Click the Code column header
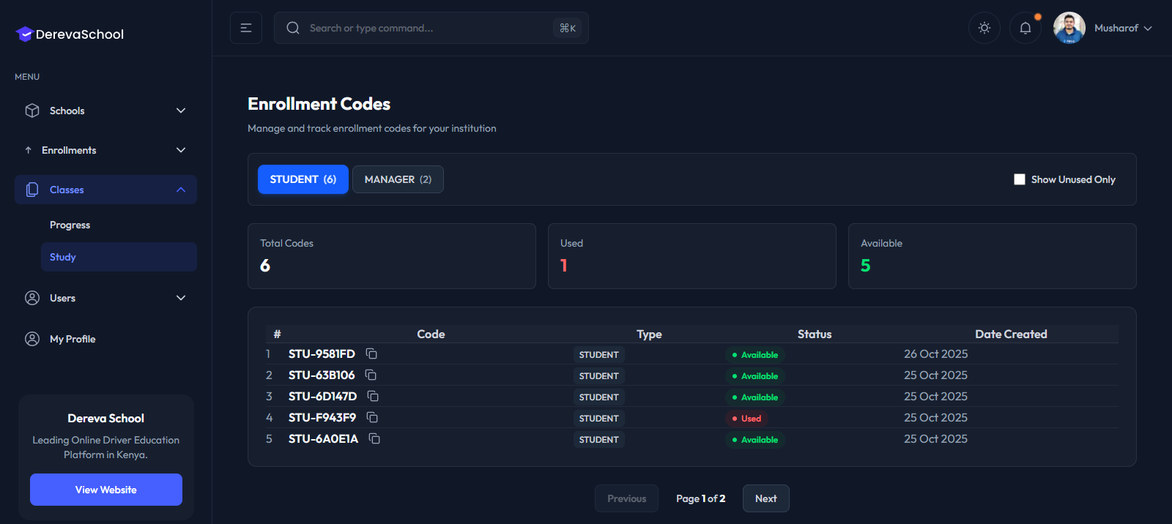The image size is (1172, 524). tap(431, 334)
